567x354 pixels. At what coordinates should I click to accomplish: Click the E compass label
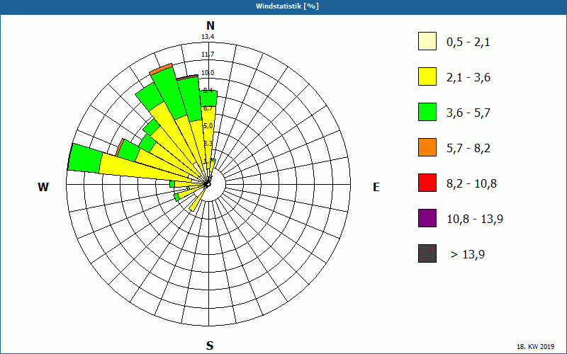click(x=376, y=187)
